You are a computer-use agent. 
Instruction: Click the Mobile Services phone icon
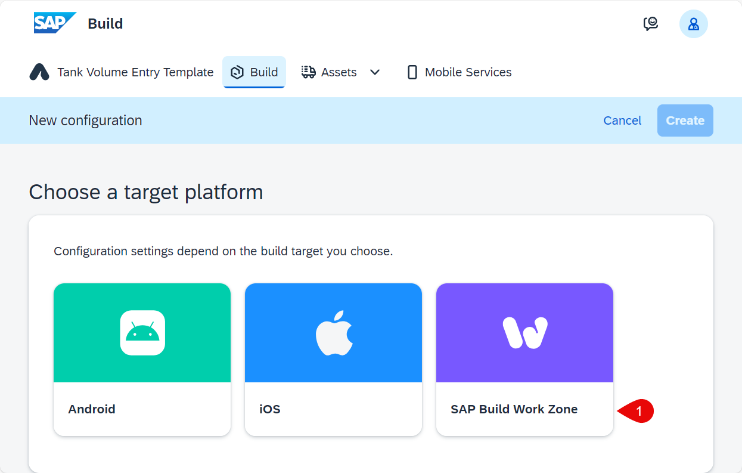[412, 72]
